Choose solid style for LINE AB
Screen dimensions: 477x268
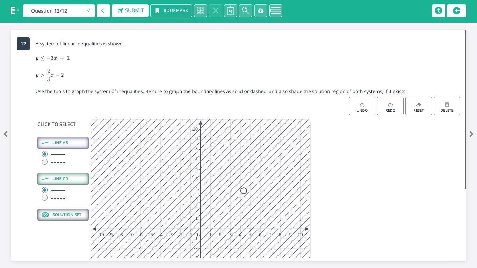[45, 154]
